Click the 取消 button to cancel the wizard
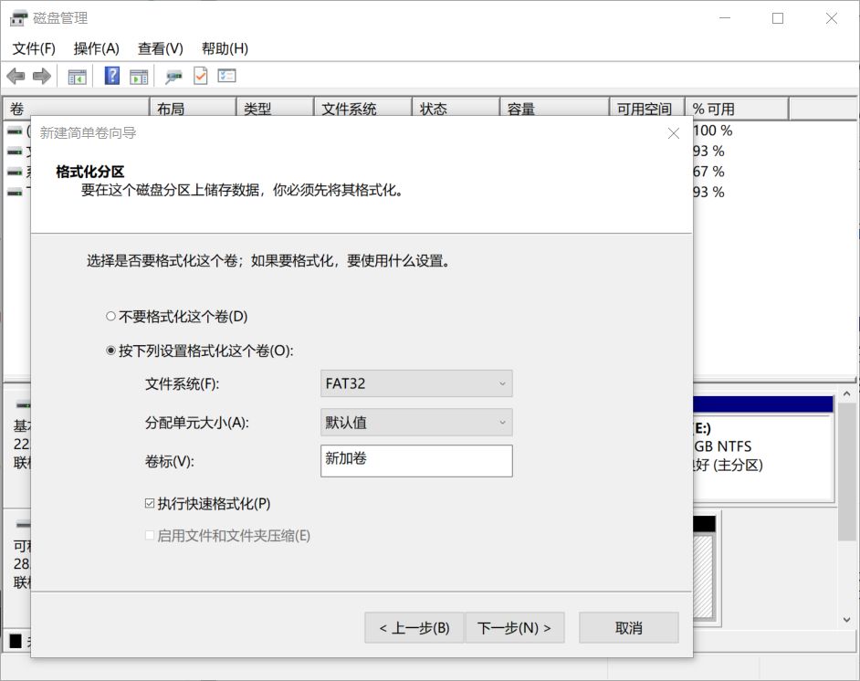Image resolution: width=860 pixels, height=681 pixels. tap(628, 627)
